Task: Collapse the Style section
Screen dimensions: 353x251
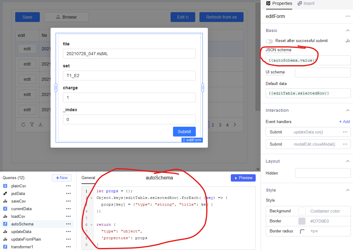Action: 348,190
